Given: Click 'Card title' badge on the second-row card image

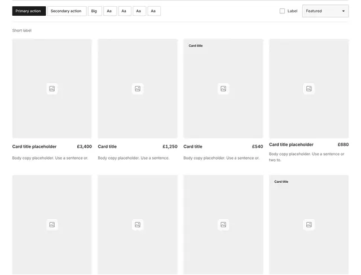Looking at the screenshot, I should pyautogui.click(x=281, y=182).
